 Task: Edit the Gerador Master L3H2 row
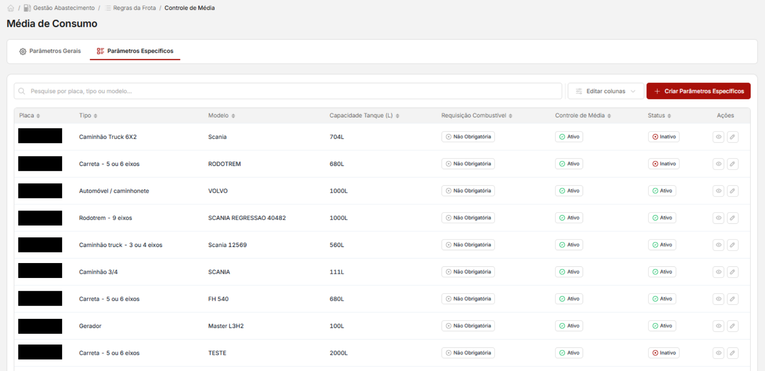click(x=732, y=326)
